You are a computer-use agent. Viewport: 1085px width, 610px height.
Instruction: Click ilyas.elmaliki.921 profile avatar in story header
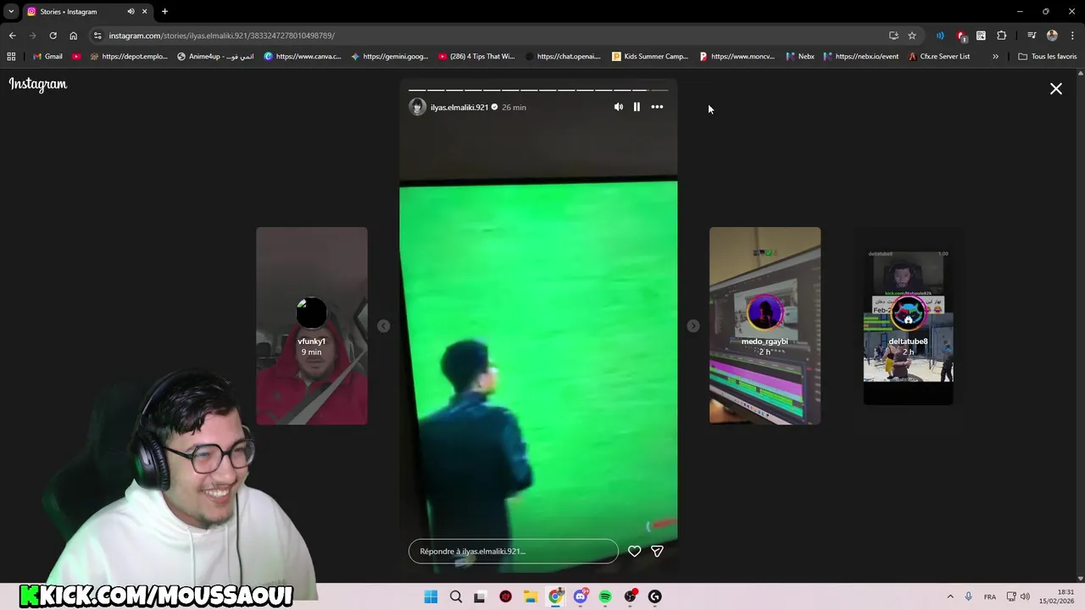[417, 107]
